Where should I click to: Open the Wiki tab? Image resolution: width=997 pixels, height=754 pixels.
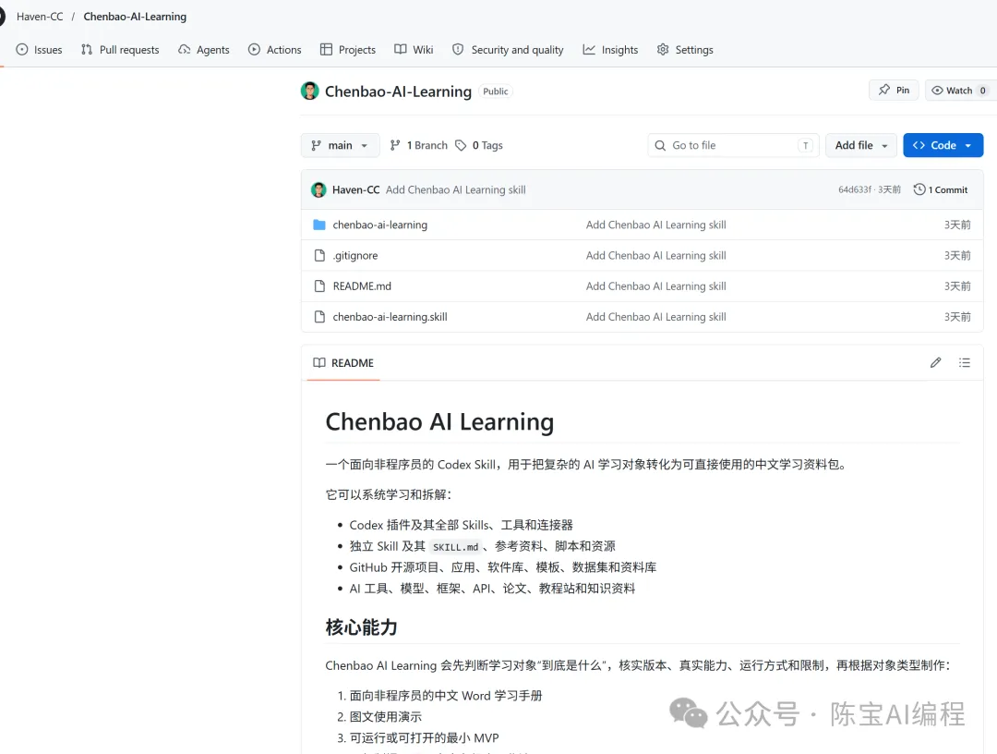tap(414, 50)
